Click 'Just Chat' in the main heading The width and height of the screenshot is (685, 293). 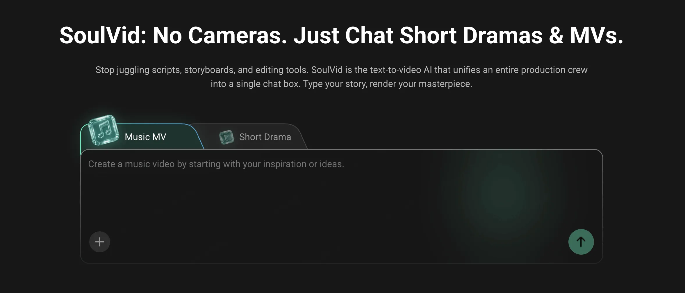(x=343, y=35)
